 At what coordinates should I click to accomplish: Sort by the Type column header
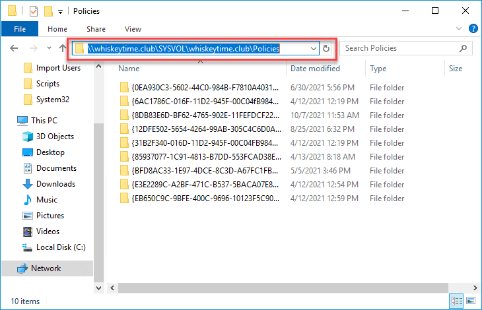[x=378, y=69]
